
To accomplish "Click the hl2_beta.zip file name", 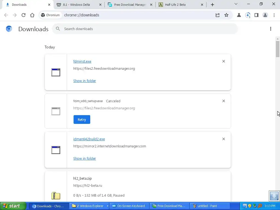I will [82, 178].
